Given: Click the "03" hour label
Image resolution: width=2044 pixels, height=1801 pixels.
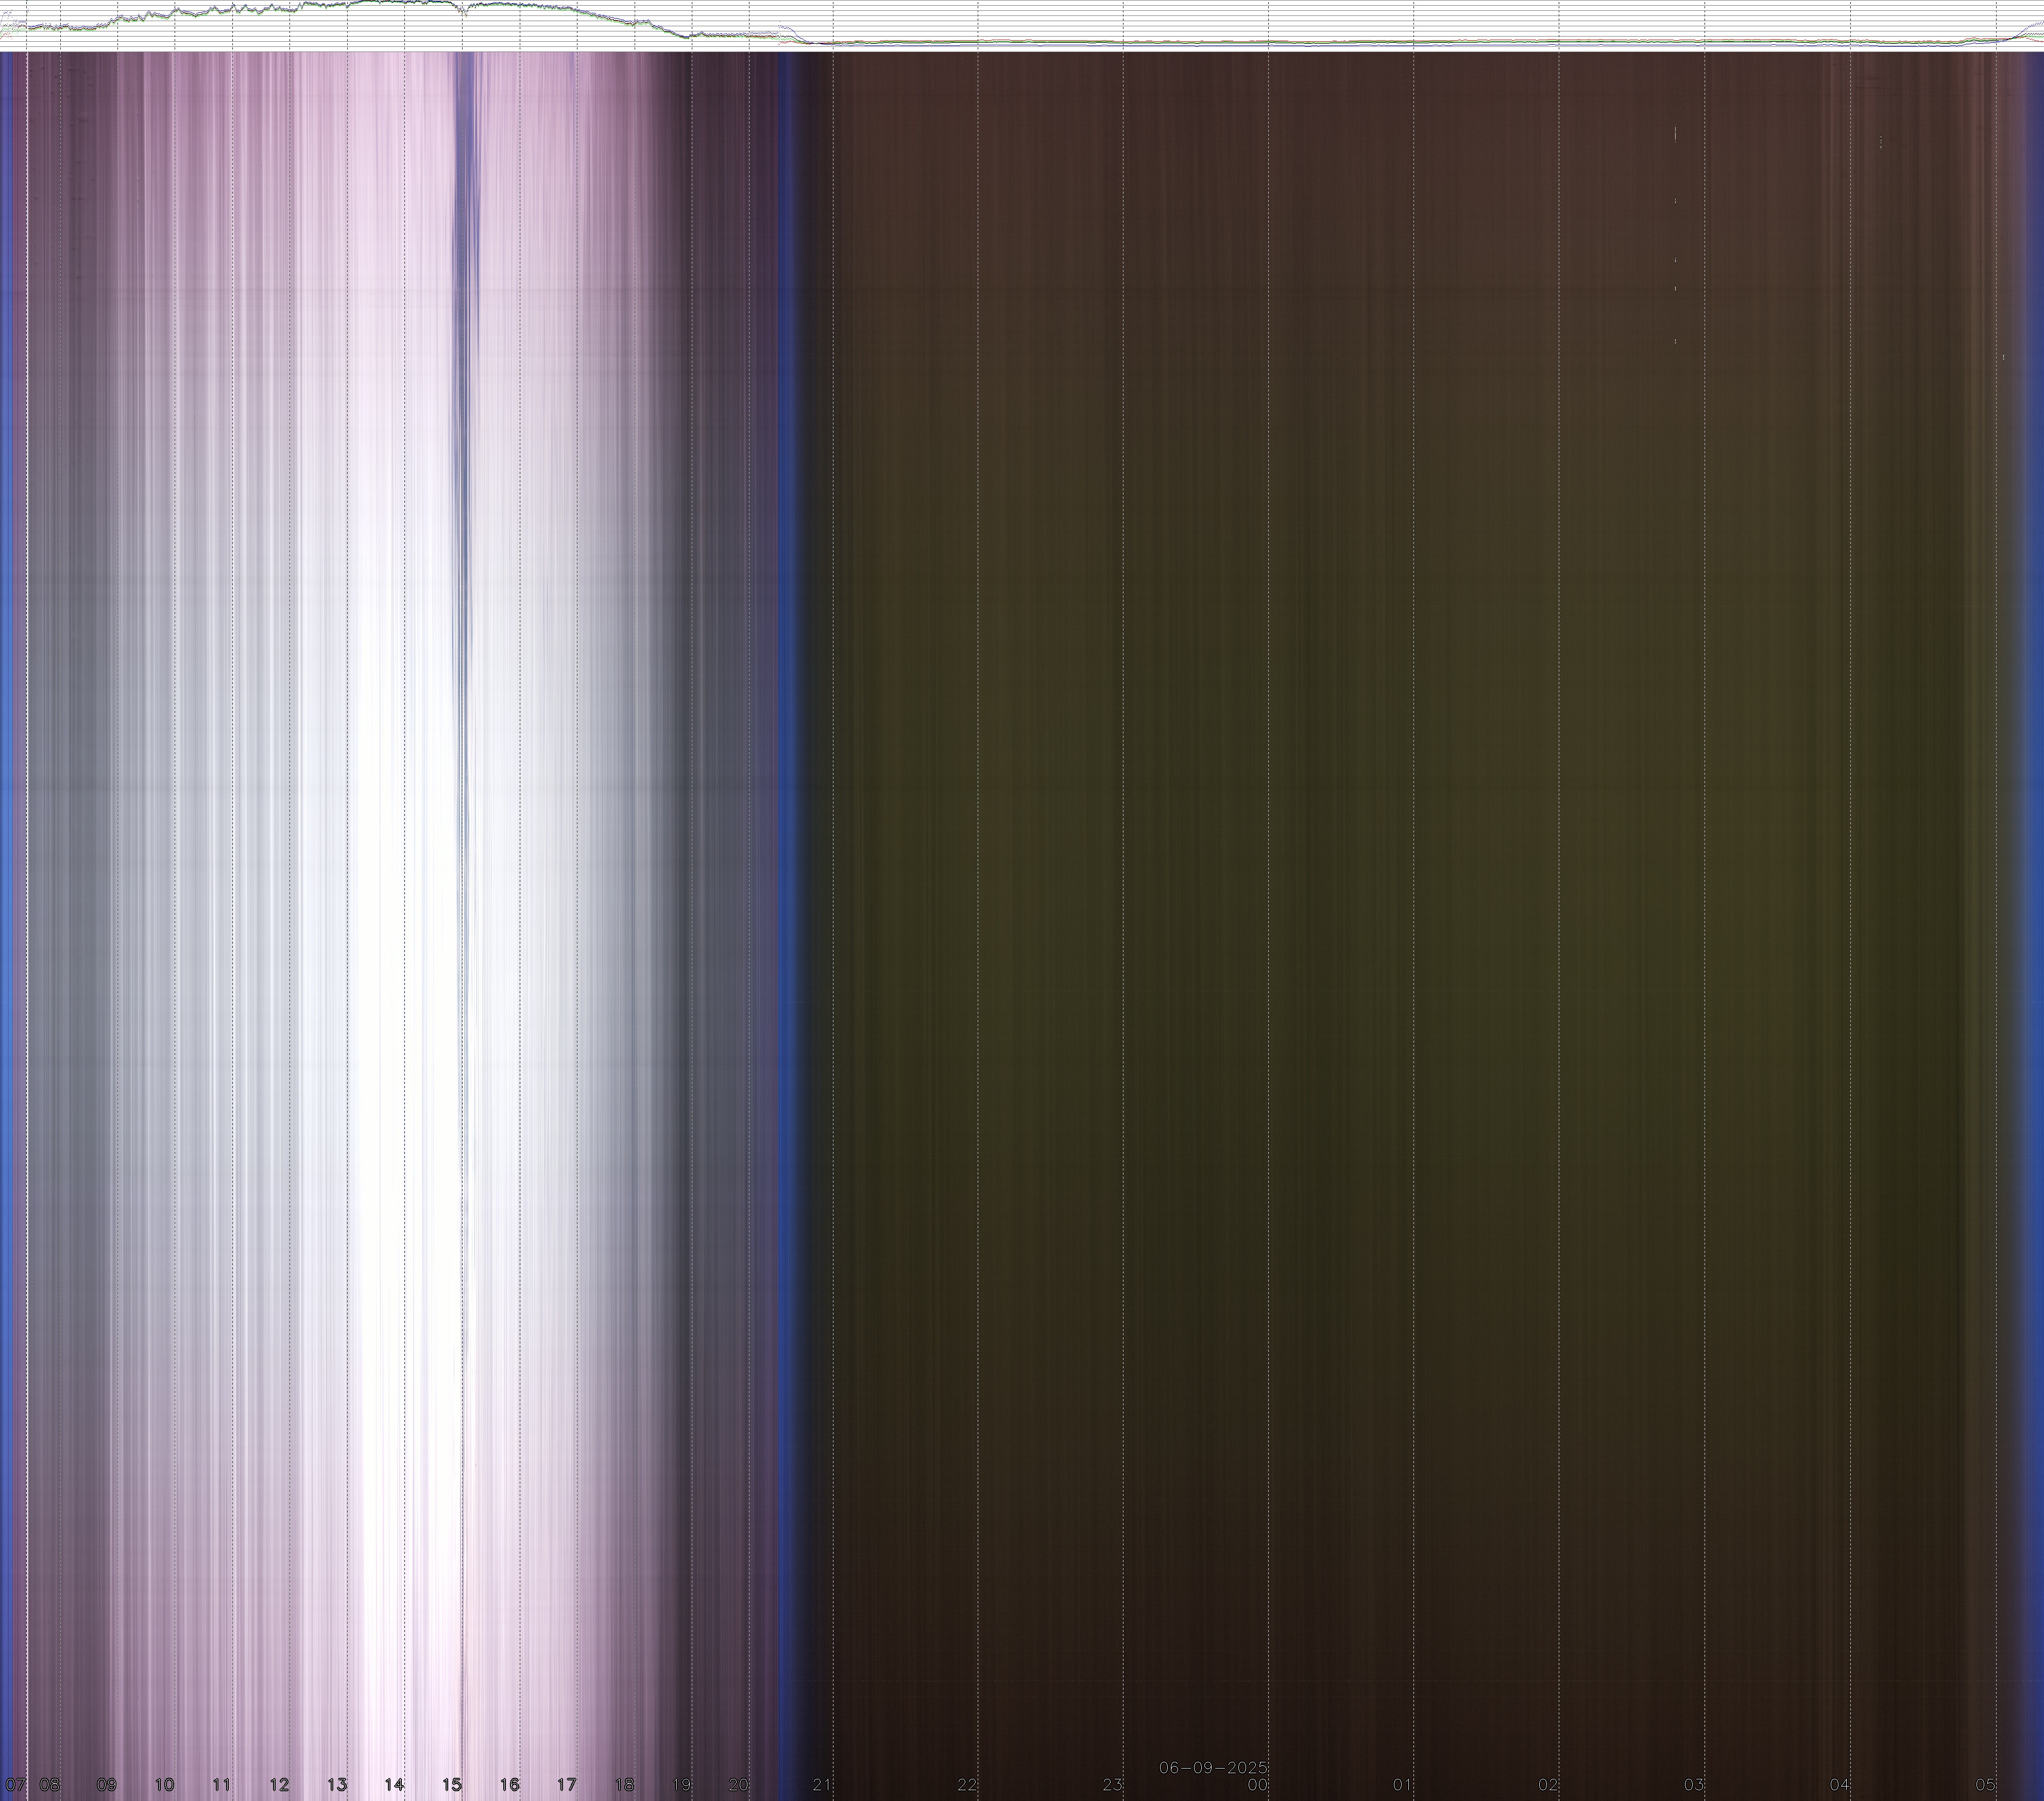Looking at the screenshot, I should point(1694,1784).
